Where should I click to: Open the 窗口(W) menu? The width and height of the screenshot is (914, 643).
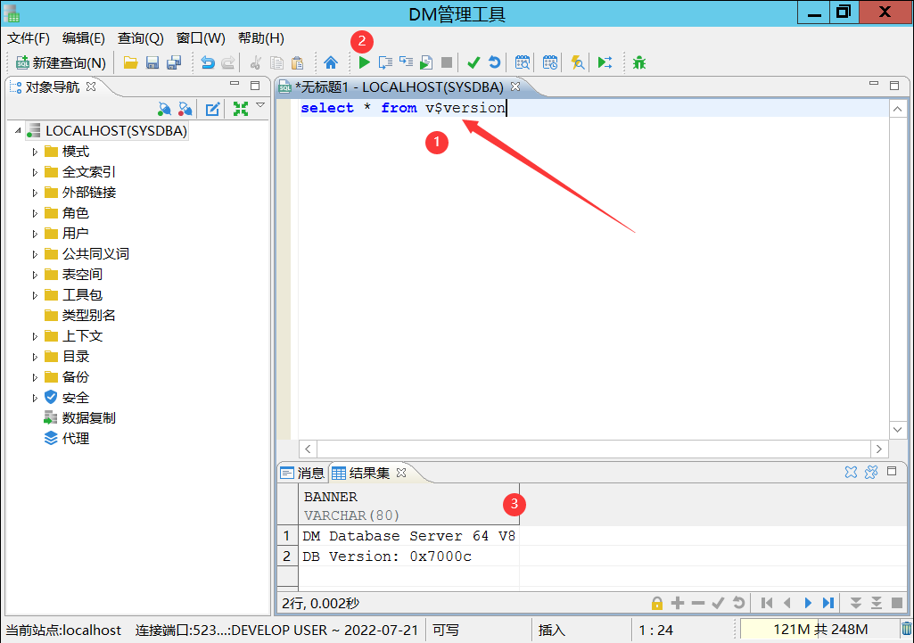coord(201,38)
